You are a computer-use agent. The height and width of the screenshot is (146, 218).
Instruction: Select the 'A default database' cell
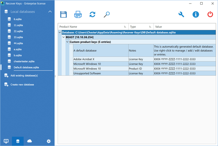[x=101, y=51]
